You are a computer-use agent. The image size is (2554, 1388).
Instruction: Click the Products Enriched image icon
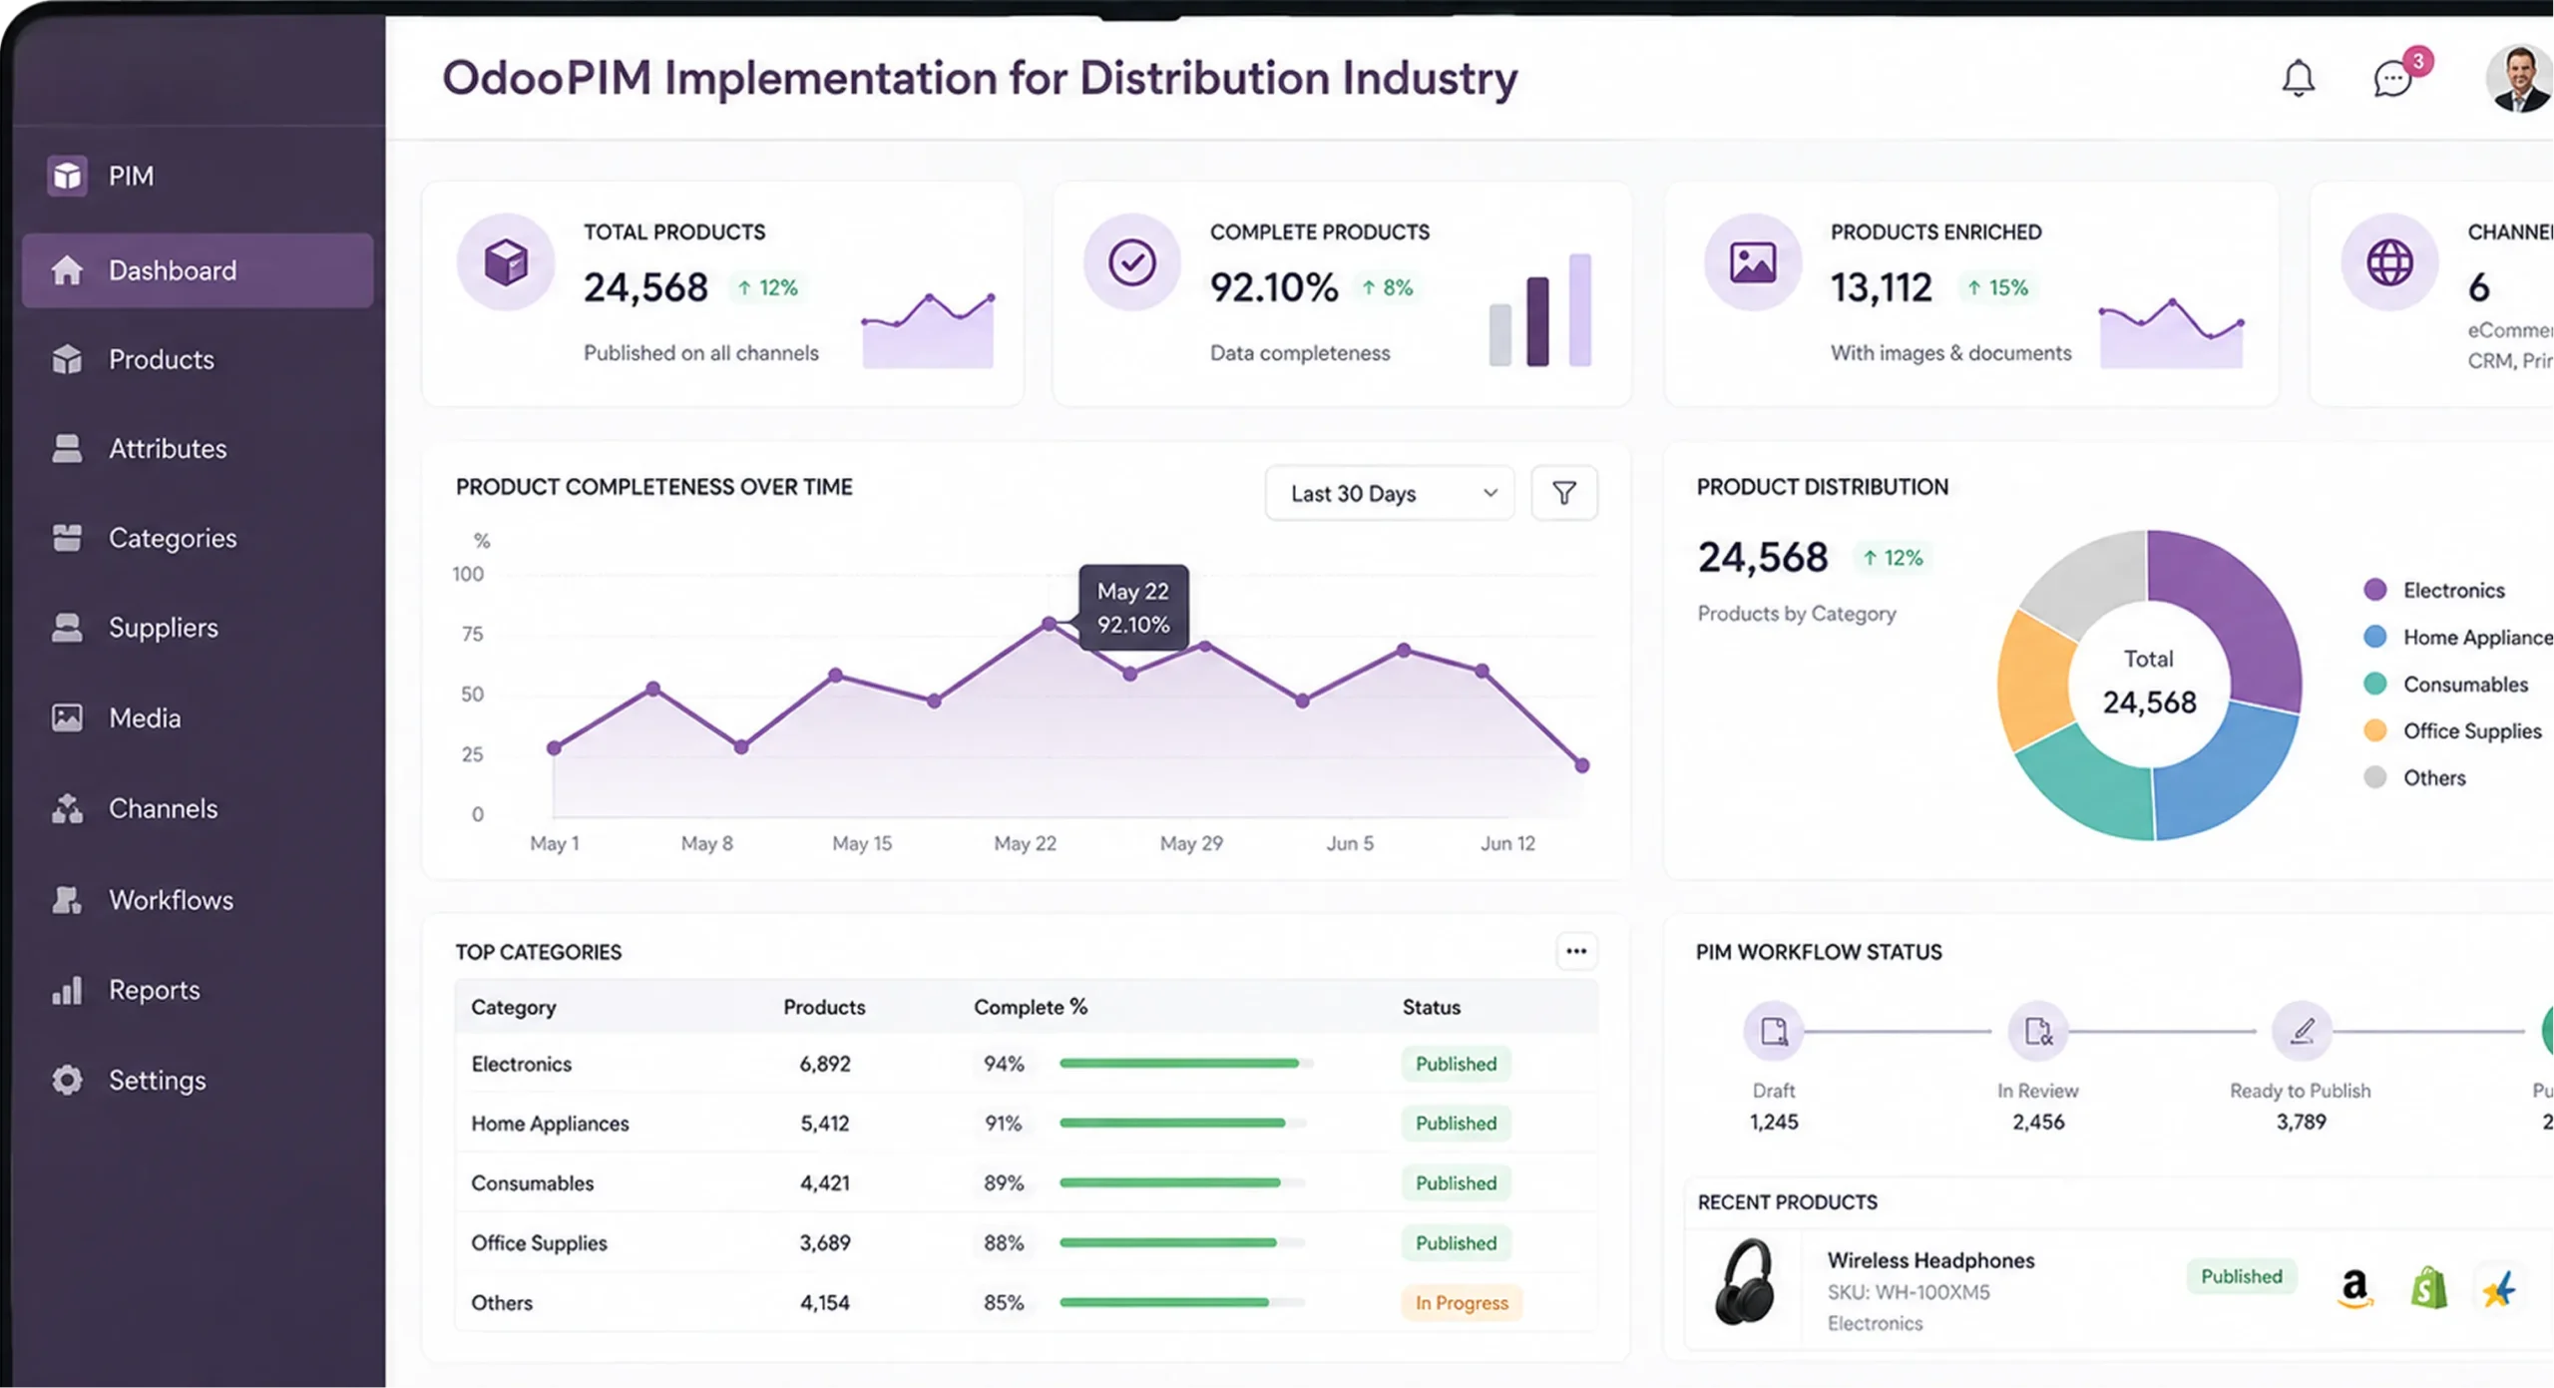[x=1753, y=262]
